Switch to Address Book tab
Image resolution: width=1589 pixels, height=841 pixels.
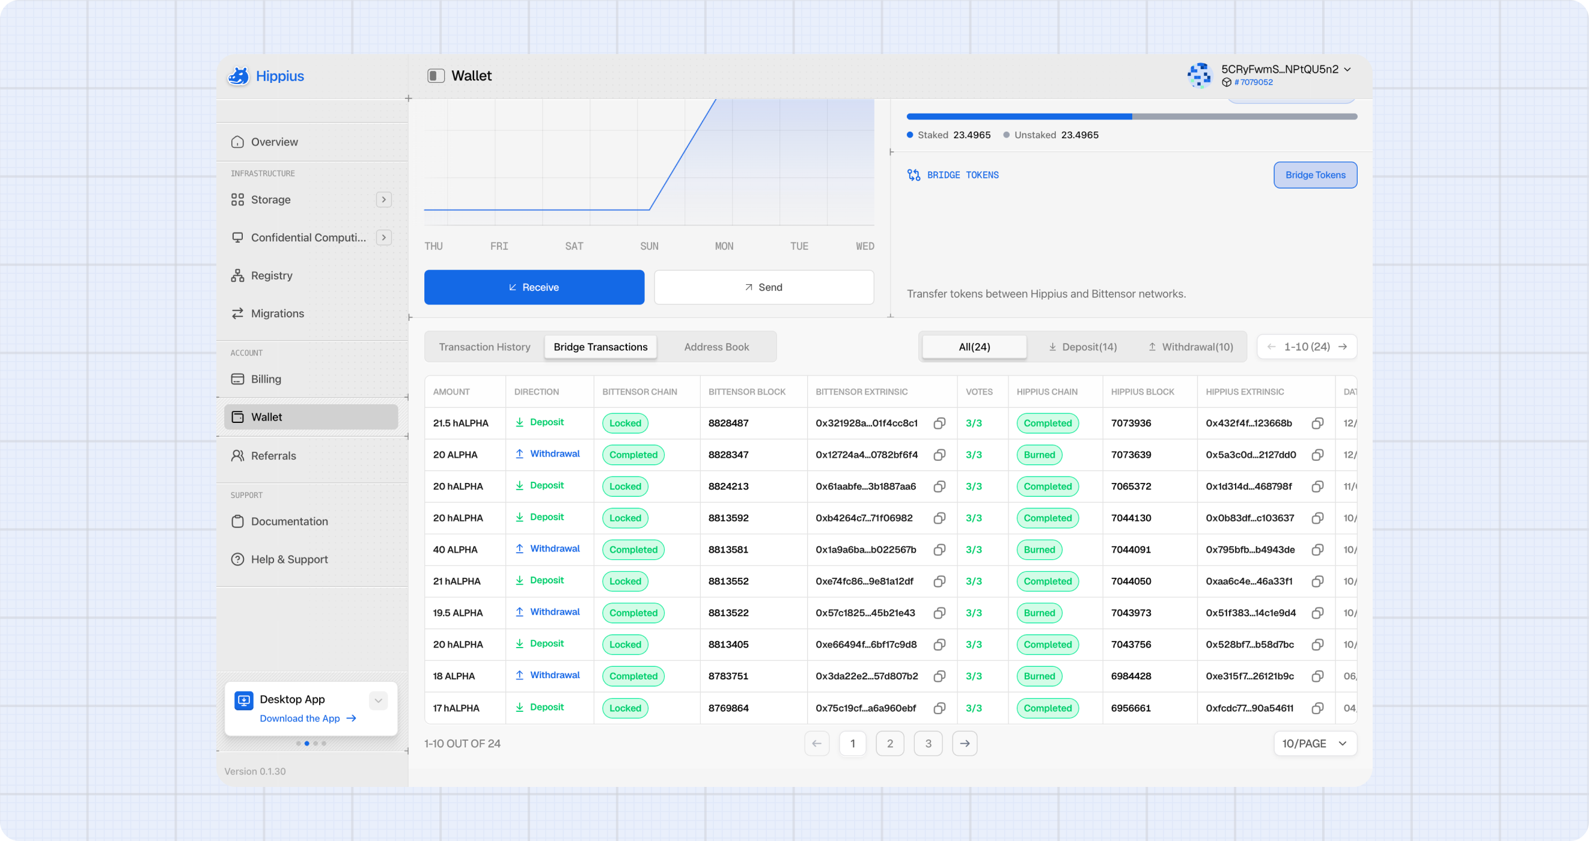(x=716, y=347)
